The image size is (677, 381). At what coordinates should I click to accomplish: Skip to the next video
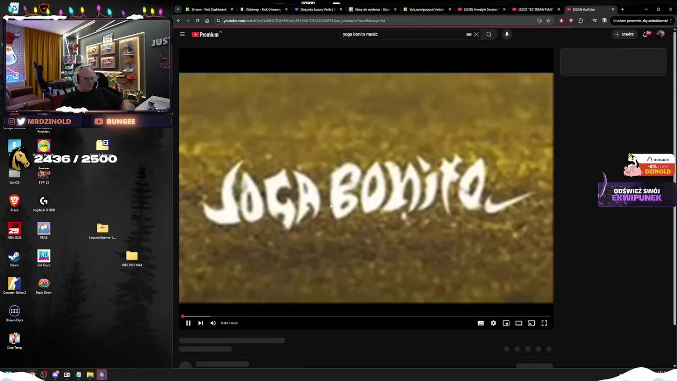coord(200,323)
